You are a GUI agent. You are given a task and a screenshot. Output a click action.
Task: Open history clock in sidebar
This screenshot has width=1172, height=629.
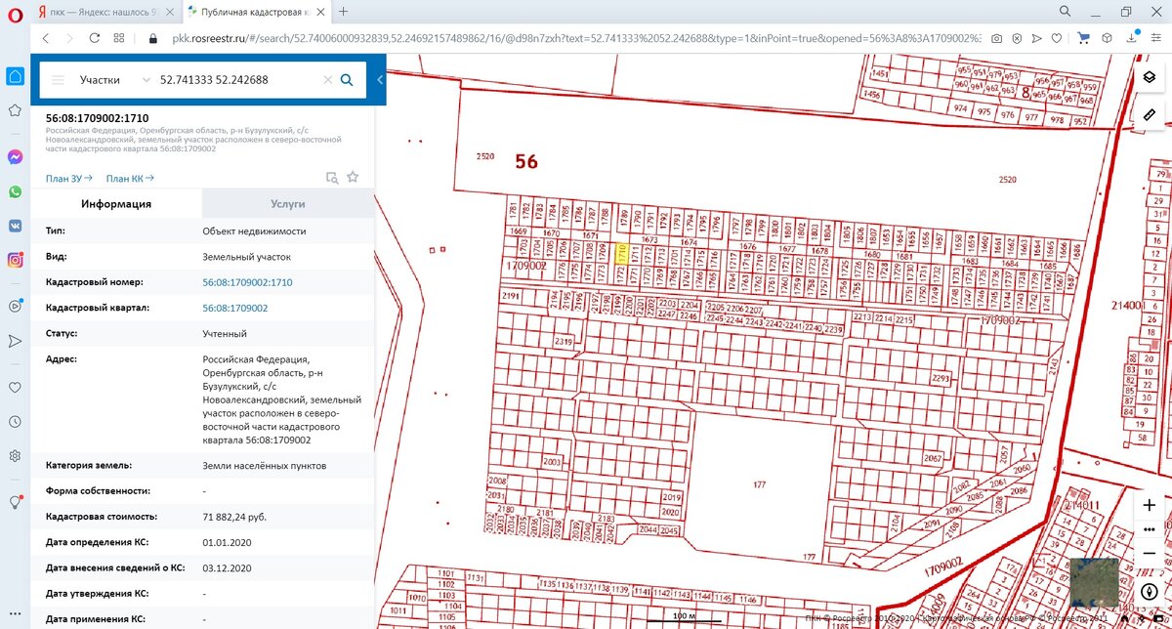pos(15,421)
